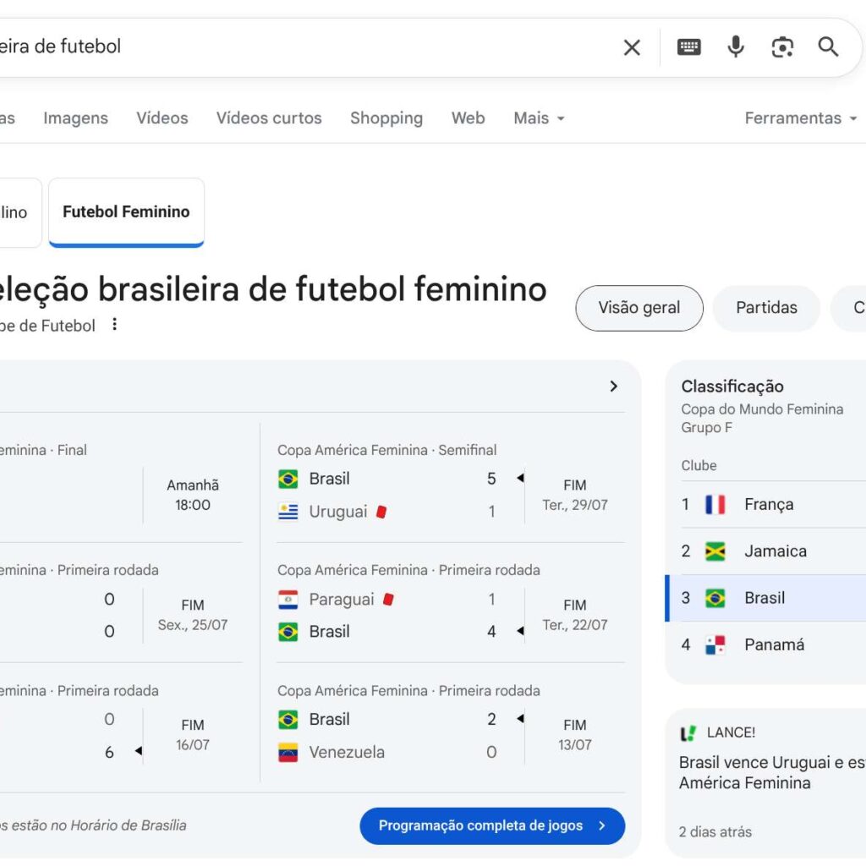Screen dimensions: 866x866
Task: Open the three-dot options beside team subtitle
Action: (x=115, y=325)
